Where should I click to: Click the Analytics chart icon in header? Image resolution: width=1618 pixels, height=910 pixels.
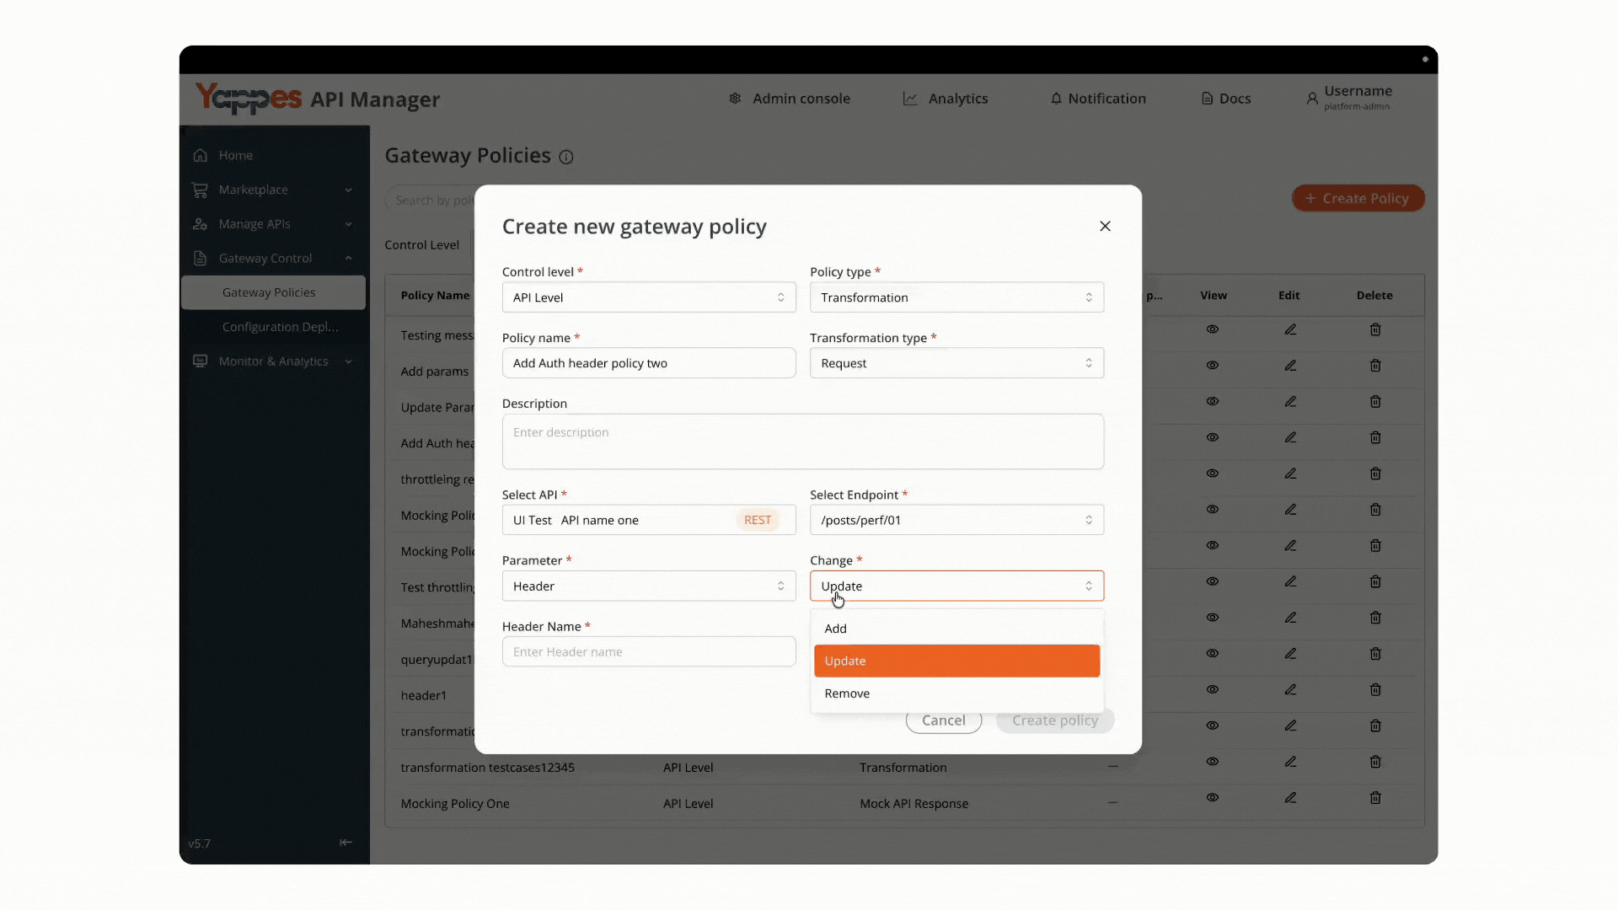(910, 99)
